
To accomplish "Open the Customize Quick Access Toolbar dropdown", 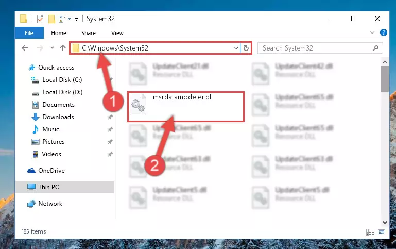I will point(76,19).
